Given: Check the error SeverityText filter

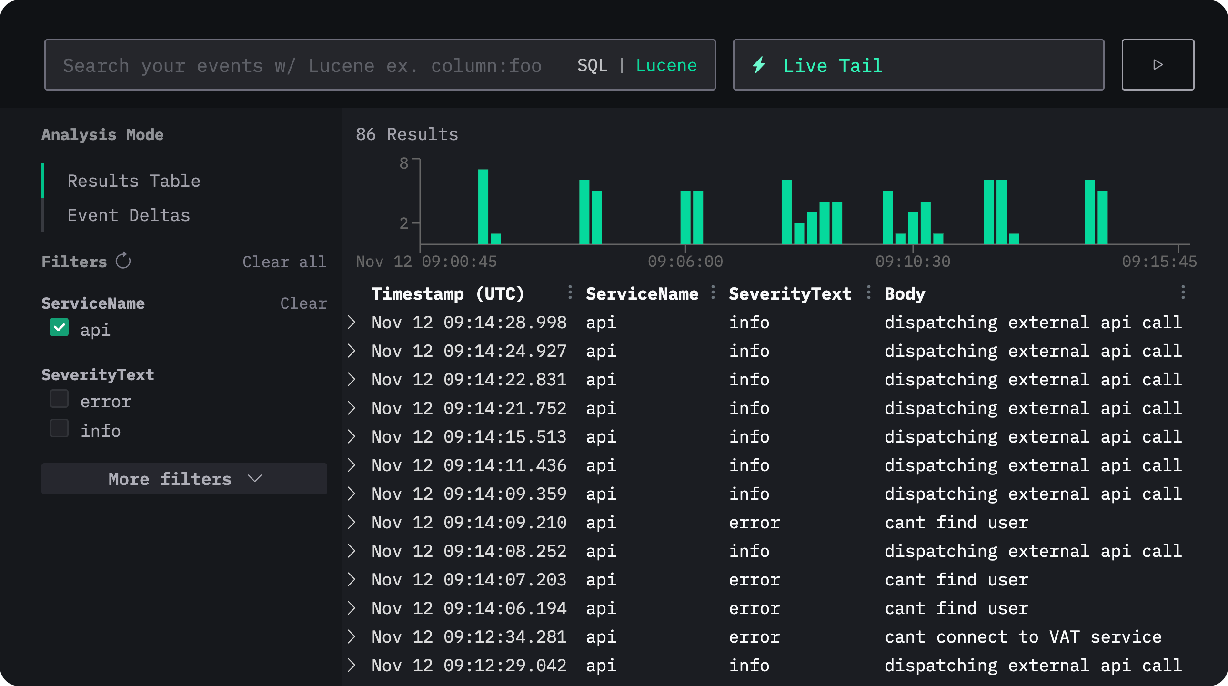Looking at the screenshot, I should (59, 399).
